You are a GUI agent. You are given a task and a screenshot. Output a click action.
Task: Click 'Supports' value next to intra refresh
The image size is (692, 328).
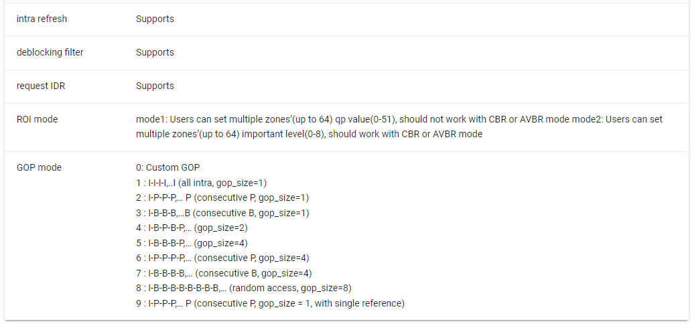155,19
